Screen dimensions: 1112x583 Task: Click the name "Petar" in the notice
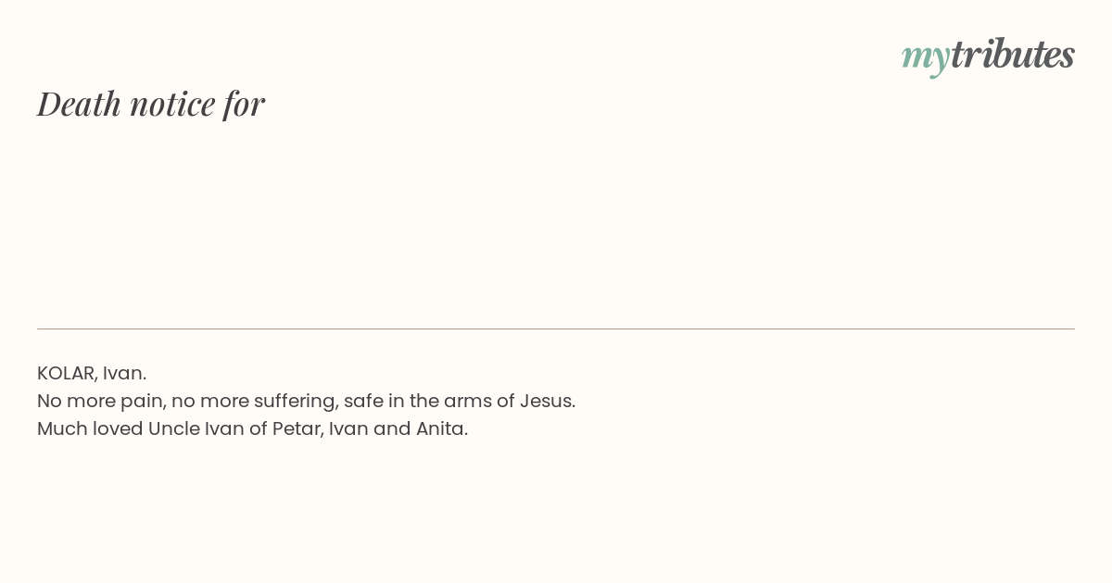297,428
